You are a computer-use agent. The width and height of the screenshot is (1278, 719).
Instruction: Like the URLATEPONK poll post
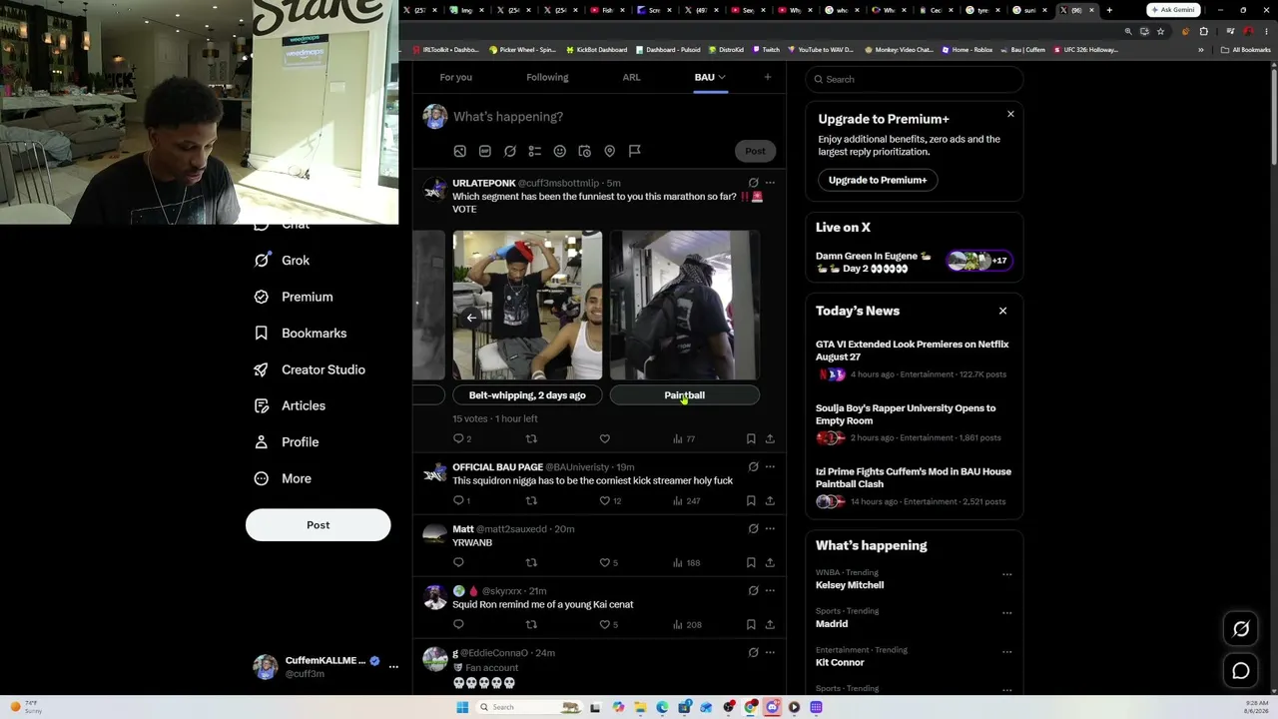click(604, 438)
